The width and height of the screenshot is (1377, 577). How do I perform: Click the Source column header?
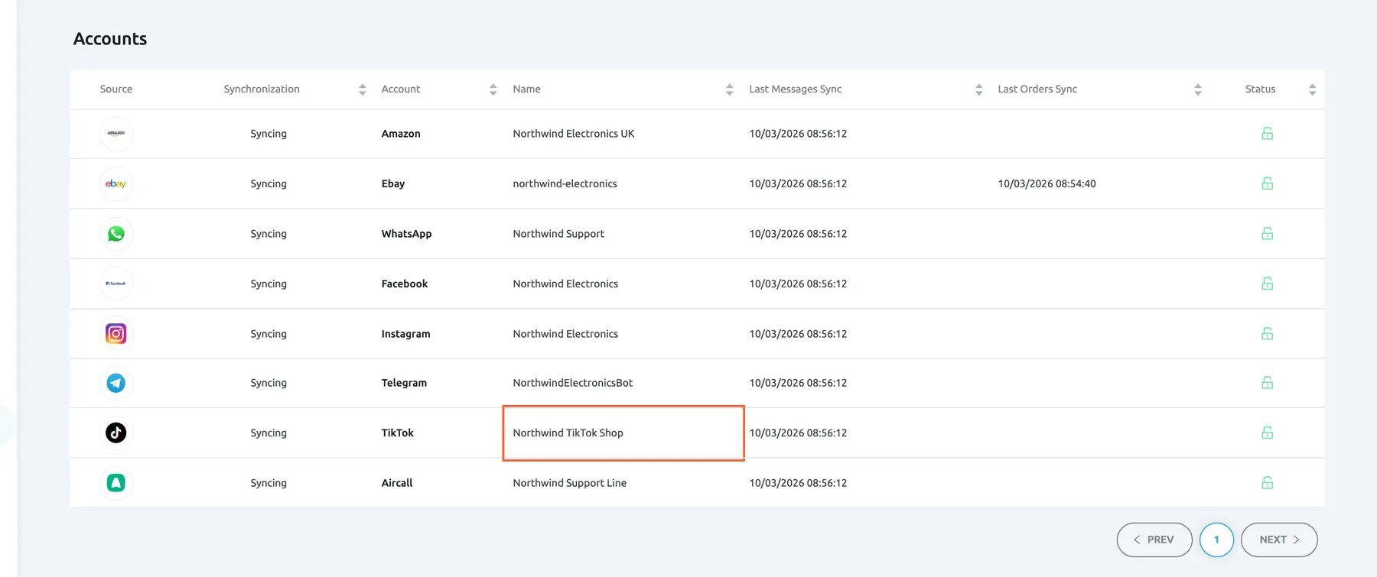[116, 89]
